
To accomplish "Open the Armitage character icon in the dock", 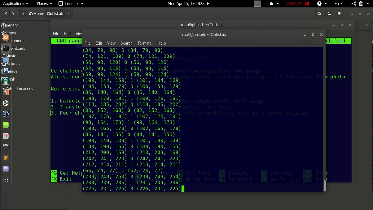I will tap(6, 81).
